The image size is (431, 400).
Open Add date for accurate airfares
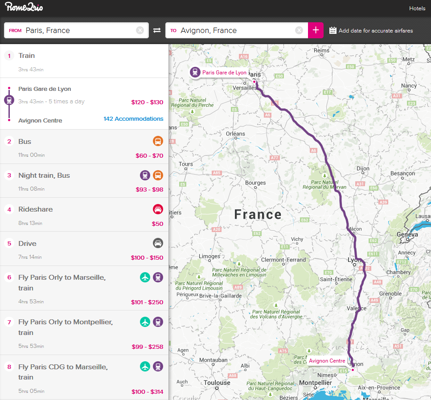click(375, 30)
